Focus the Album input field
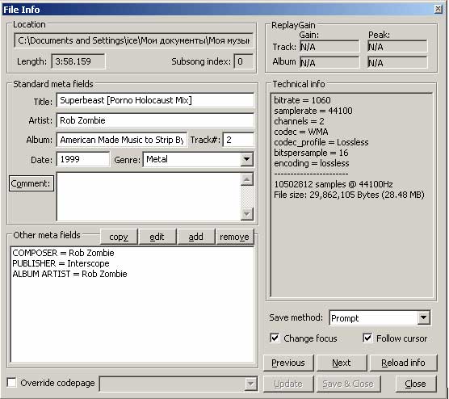Viewport: 449px width, 399px height. pyautogui.click(x=122, y=140)
